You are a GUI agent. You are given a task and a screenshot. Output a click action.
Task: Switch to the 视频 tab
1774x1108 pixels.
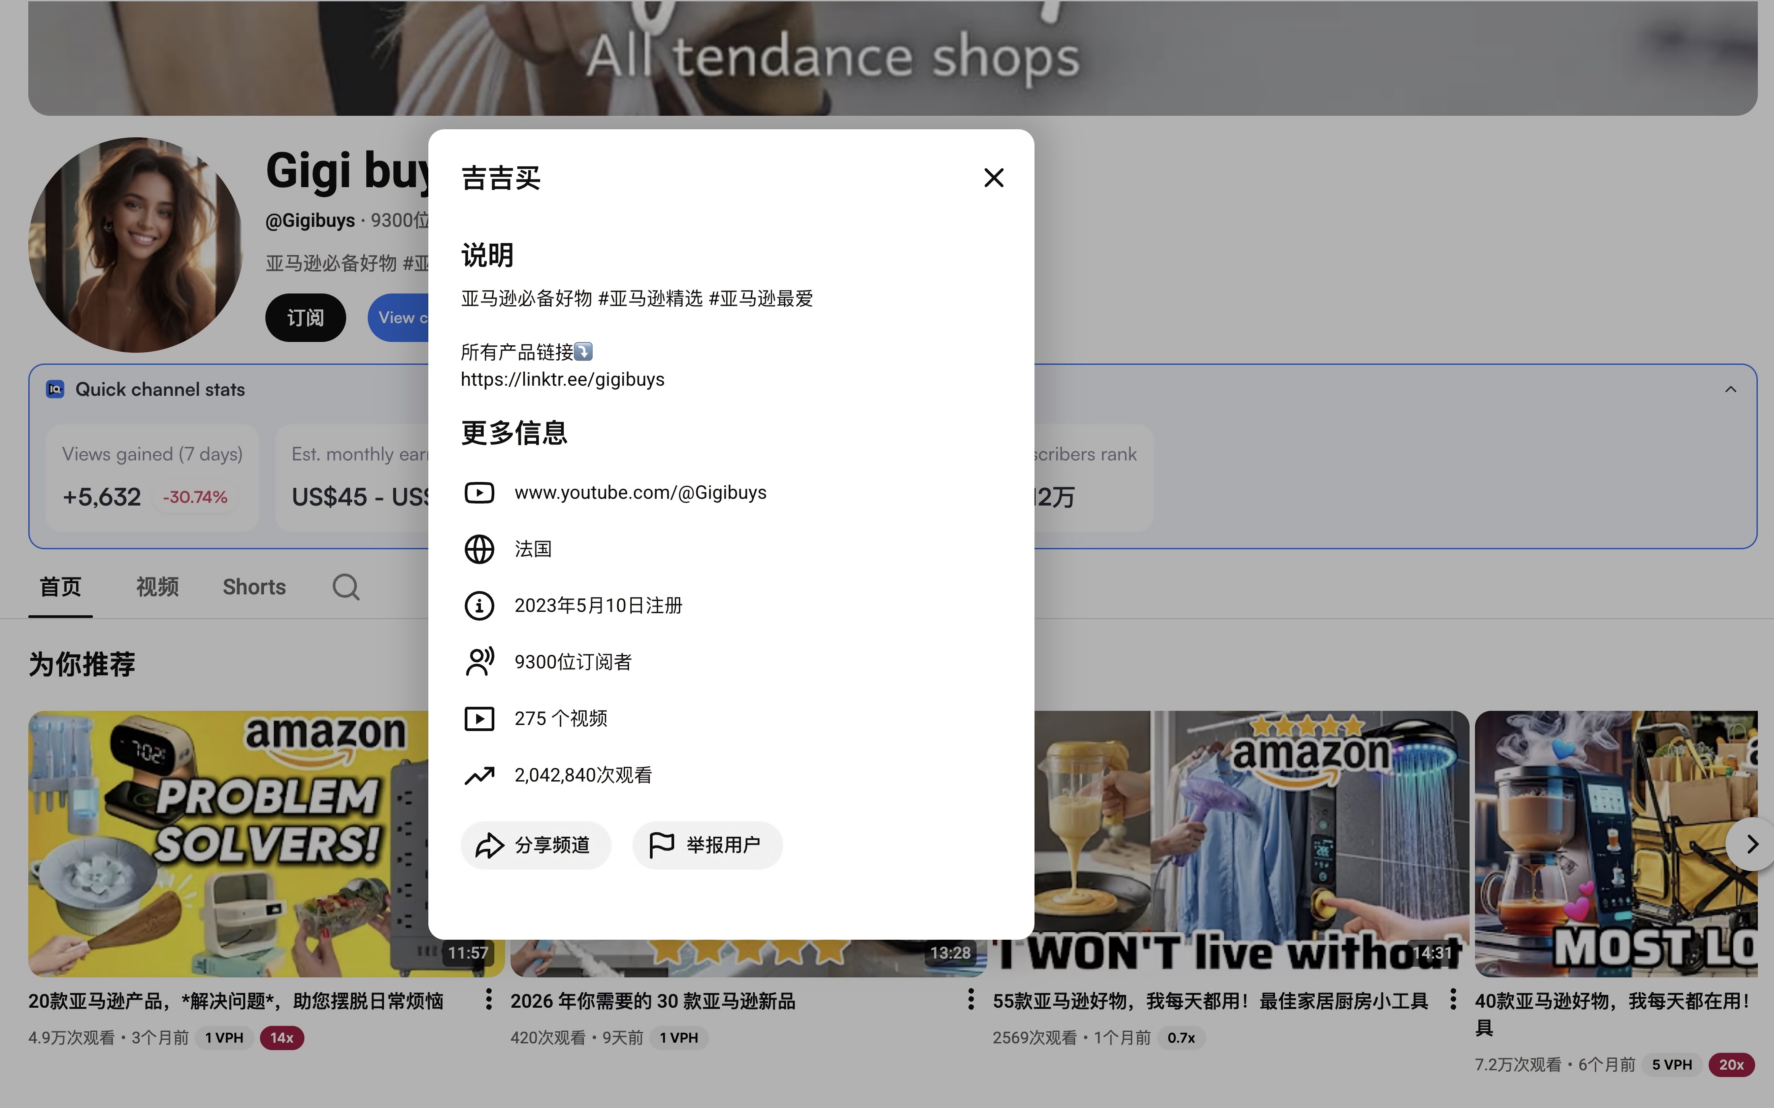tap(157, 587)
